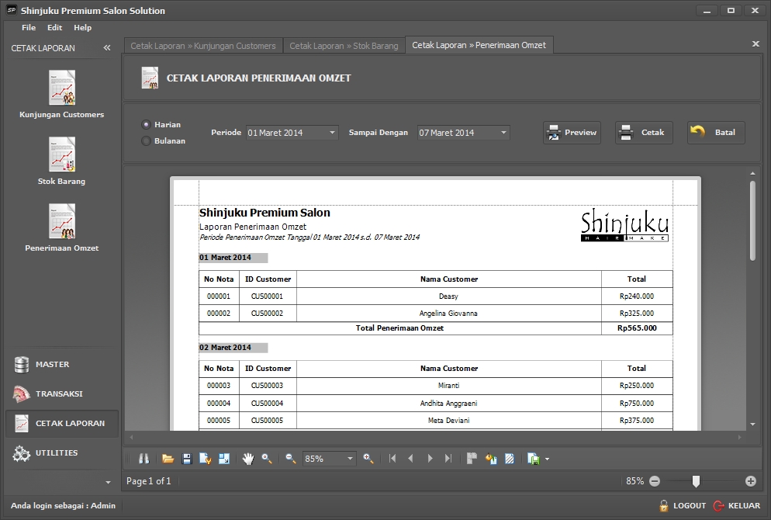This screenshot has width=771, height=520.
Task: Expand the 85% zoom level dropdown
Action: [x=350, y=459]
